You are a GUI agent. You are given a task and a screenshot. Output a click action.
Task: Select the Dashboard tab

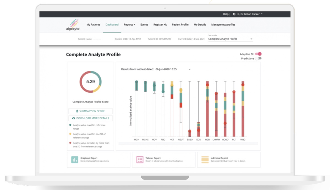tap(112, 24)
